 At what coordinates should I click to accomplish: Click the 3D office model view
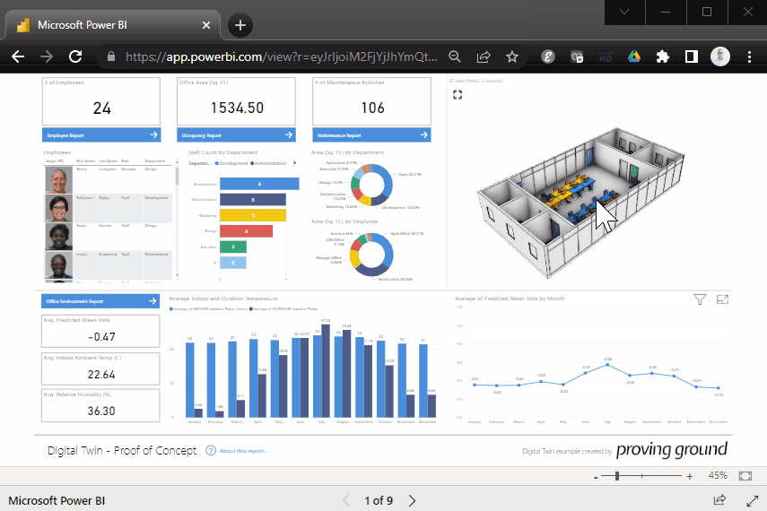pos(581,203)
